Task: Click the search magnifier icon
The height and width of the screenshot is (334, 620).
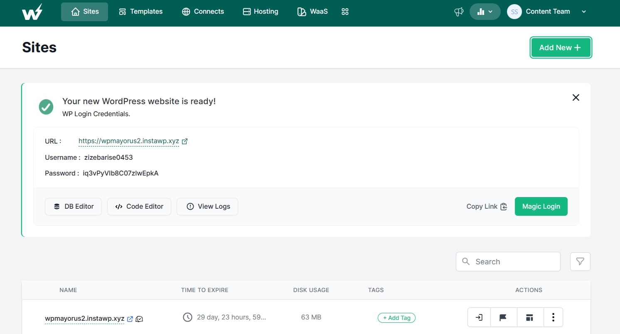Action: click(x=466, y=261)
